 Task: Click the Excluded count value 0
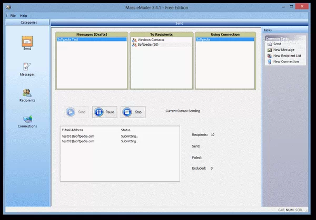[x=212, y=168]
